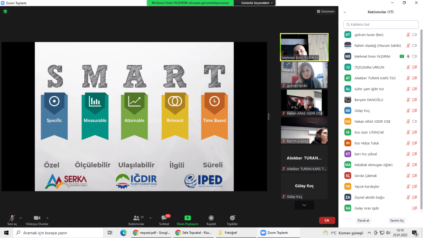
Task: Click the Katılımcı bul search field
Action: coord(380,24)
